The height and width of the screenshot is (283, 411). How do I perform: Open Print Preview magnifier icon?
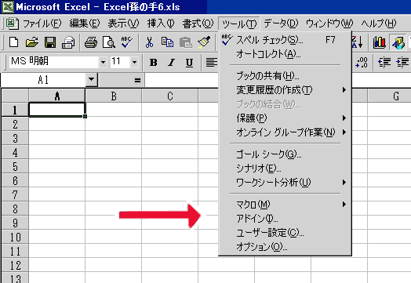click(x=108, y=42)
